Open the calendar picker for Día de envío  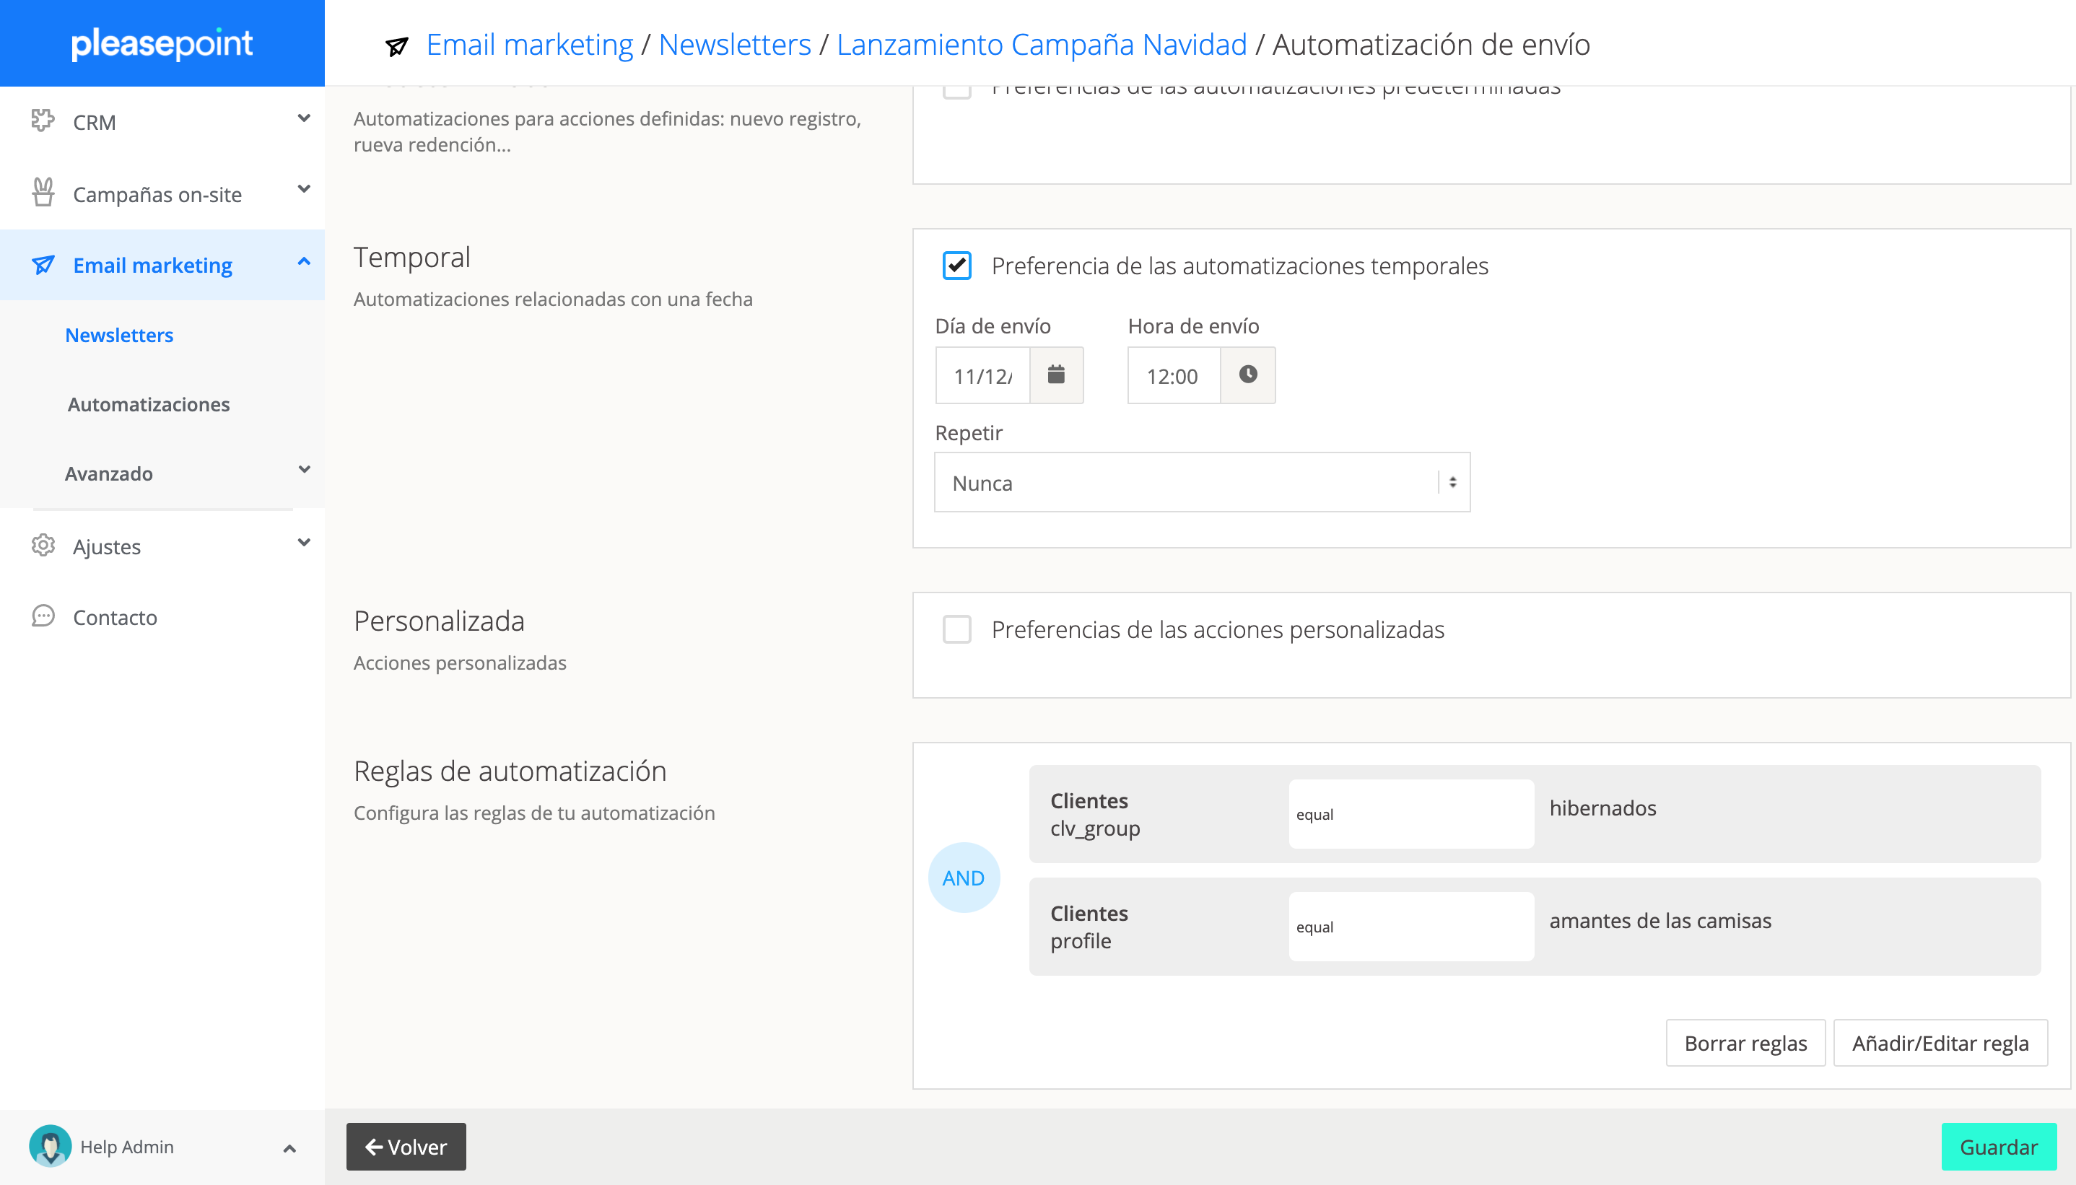click(x=1055, y=375)
